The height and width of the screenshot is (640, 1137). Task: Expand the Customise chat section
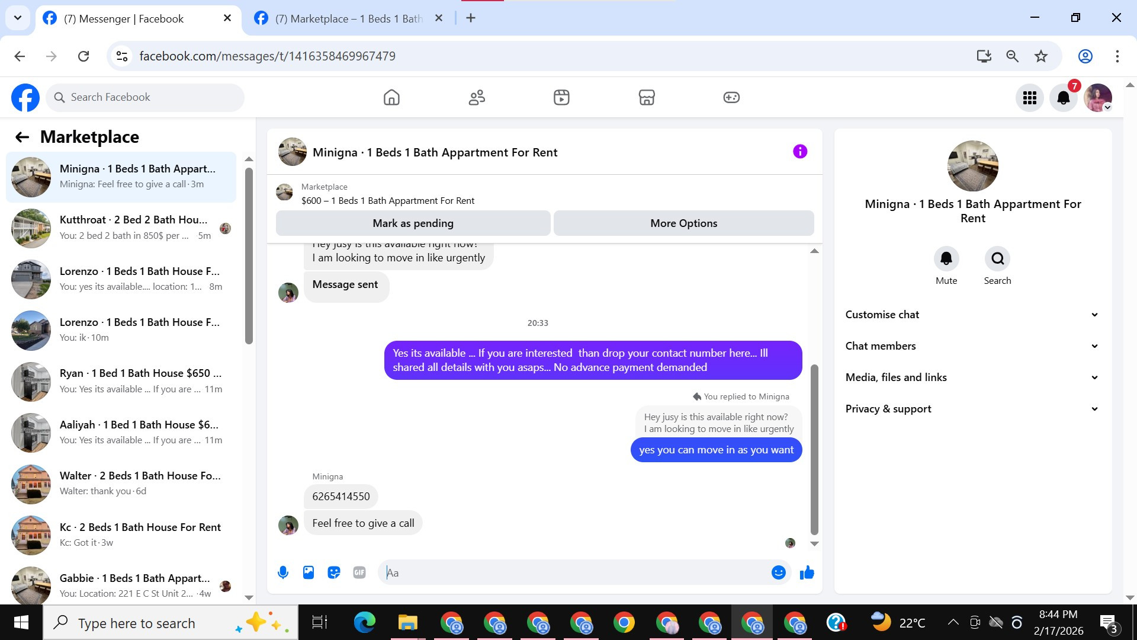tap(972, 315)
